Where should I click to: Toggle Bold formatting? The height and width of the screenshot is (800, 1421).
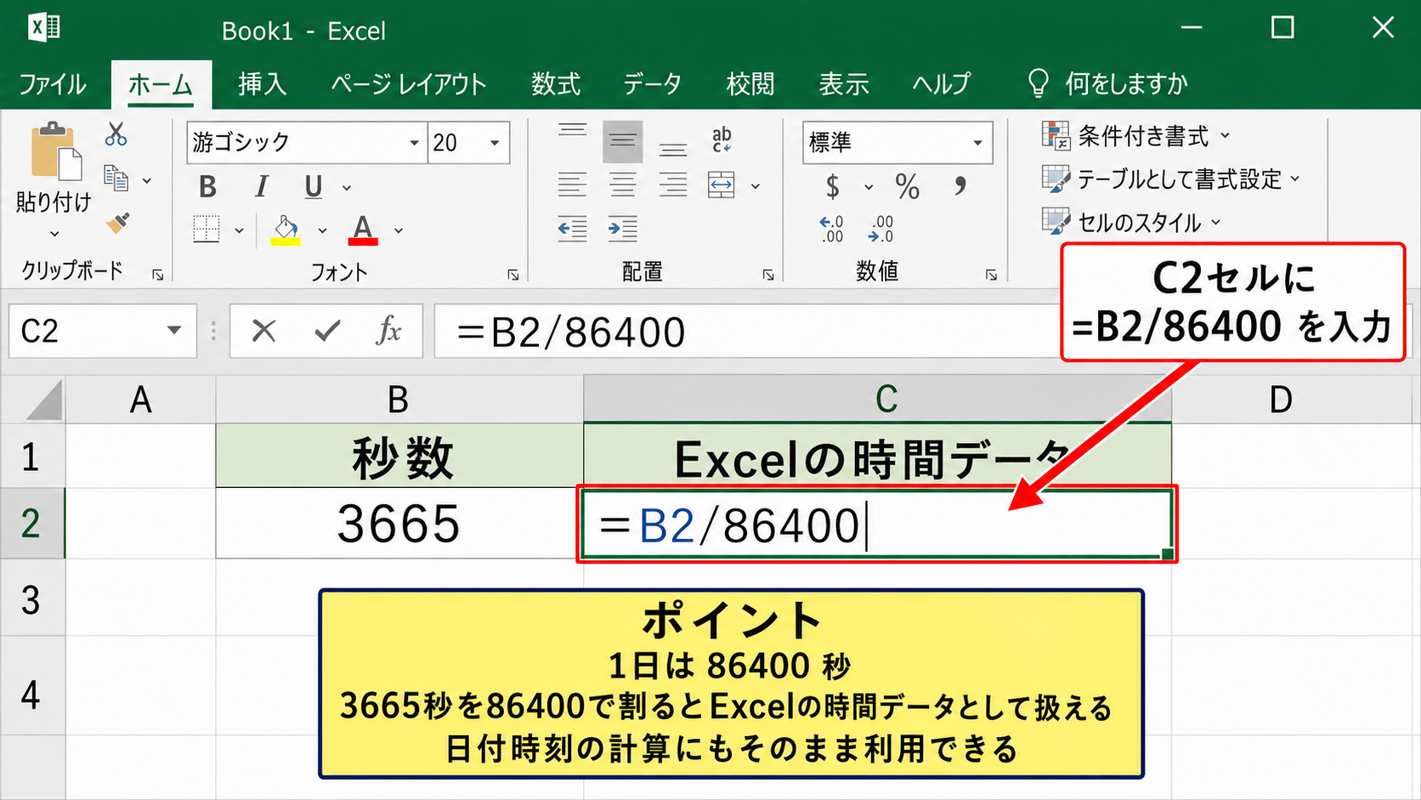point(207,186)
